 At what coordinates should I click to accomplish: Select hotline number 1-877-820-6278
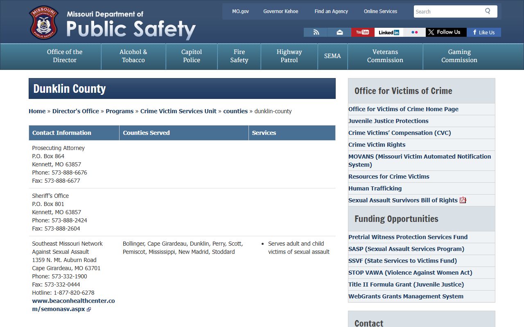point(74,293)
